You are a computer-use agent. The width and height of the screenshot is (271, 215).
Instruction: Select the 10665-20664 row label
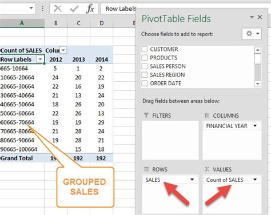tap(22, 77)
